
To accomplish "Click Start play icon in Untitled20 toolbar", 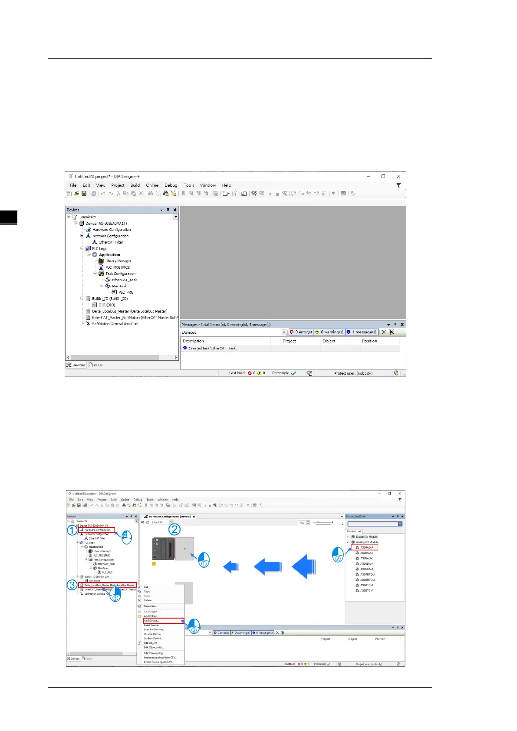I will point(270,194).
